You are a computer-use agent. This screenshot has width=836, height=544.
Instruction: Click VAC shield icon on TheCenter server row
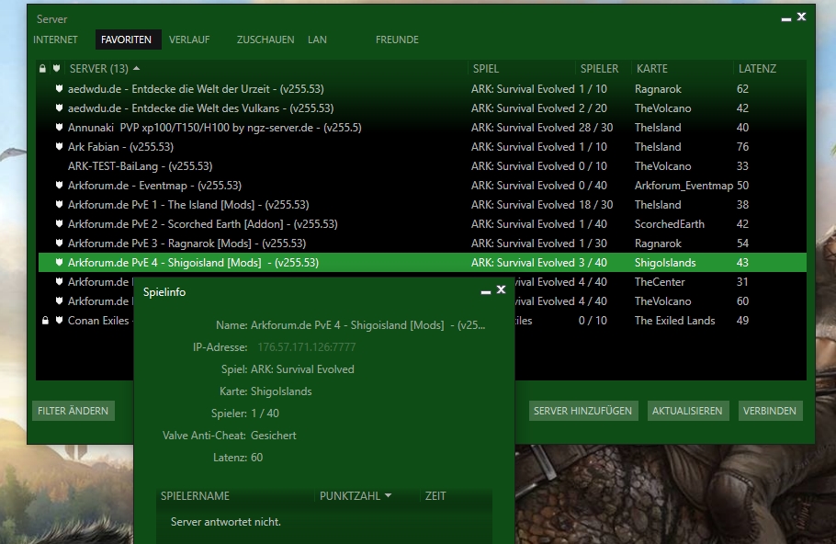click(x=59, y=281)
